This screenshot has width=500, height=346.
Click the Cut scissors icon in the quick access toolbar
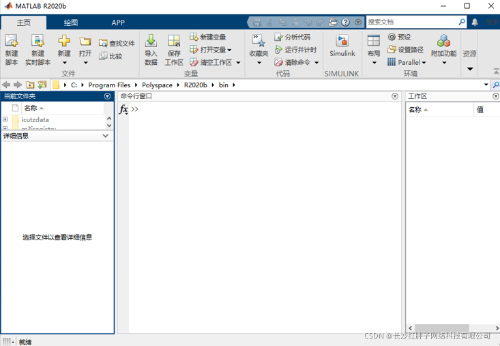click(x=269, y=23)
